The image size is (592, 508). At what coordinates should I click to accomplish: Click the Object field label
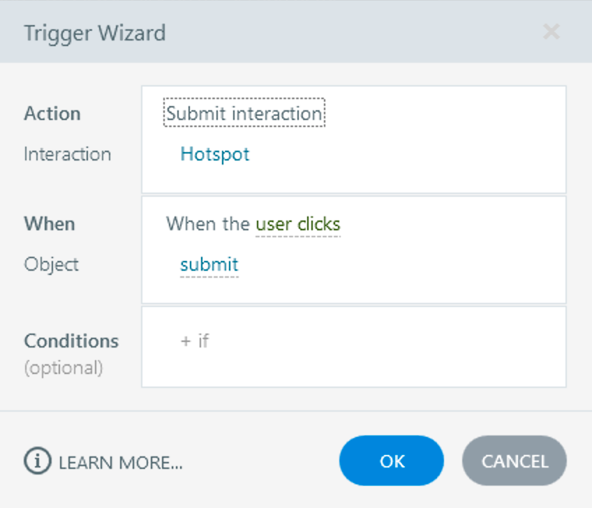[x=51, y=264]
